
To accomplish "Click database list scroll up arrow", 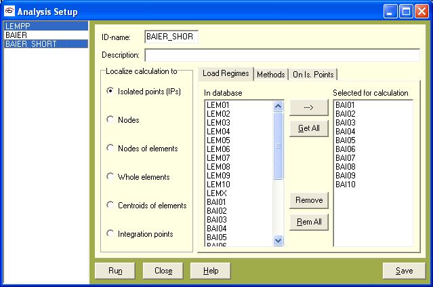I will click(x=278, y=106).
